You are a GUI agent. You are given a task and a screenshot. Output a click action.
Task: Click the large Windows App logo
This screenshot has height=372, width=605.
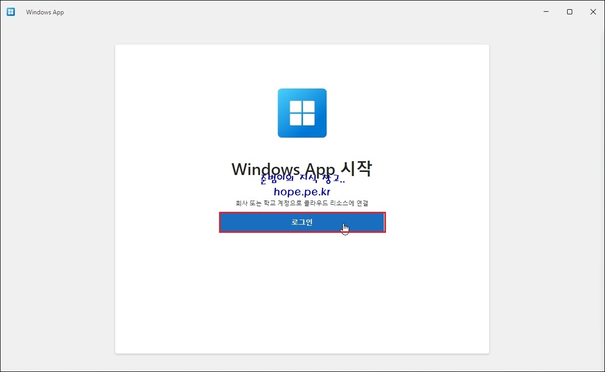coord(302,113)
